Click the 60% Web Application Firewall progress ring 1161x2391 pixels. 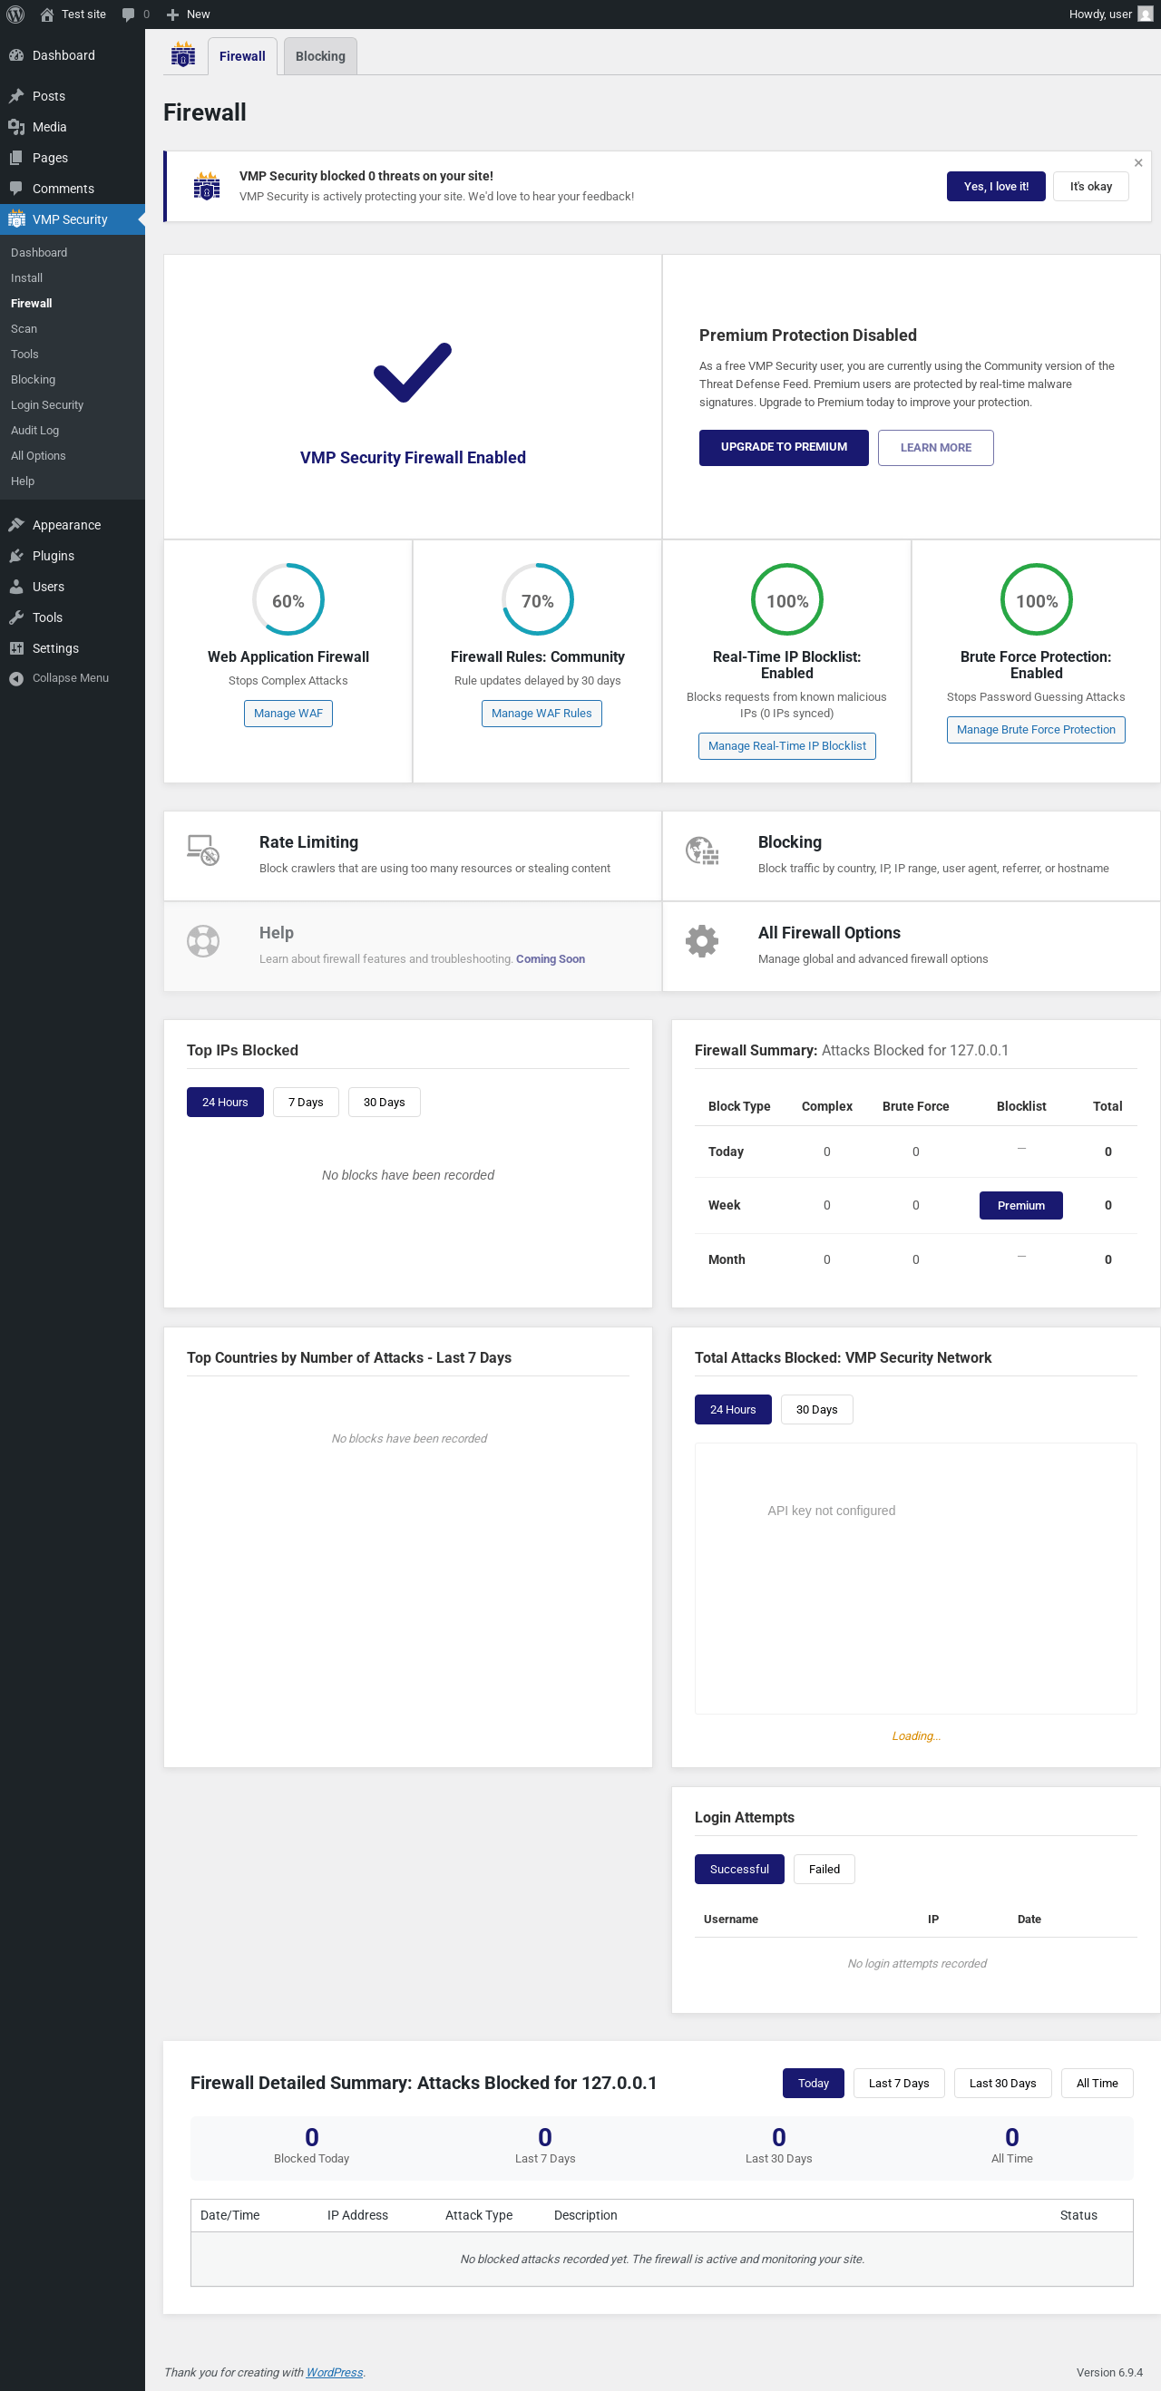pos(288,600)
